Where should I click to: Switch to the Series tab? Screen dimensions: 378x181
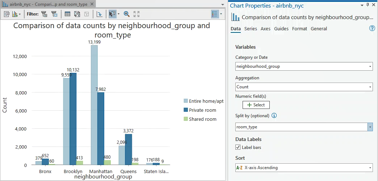click(x=251, y=28)
